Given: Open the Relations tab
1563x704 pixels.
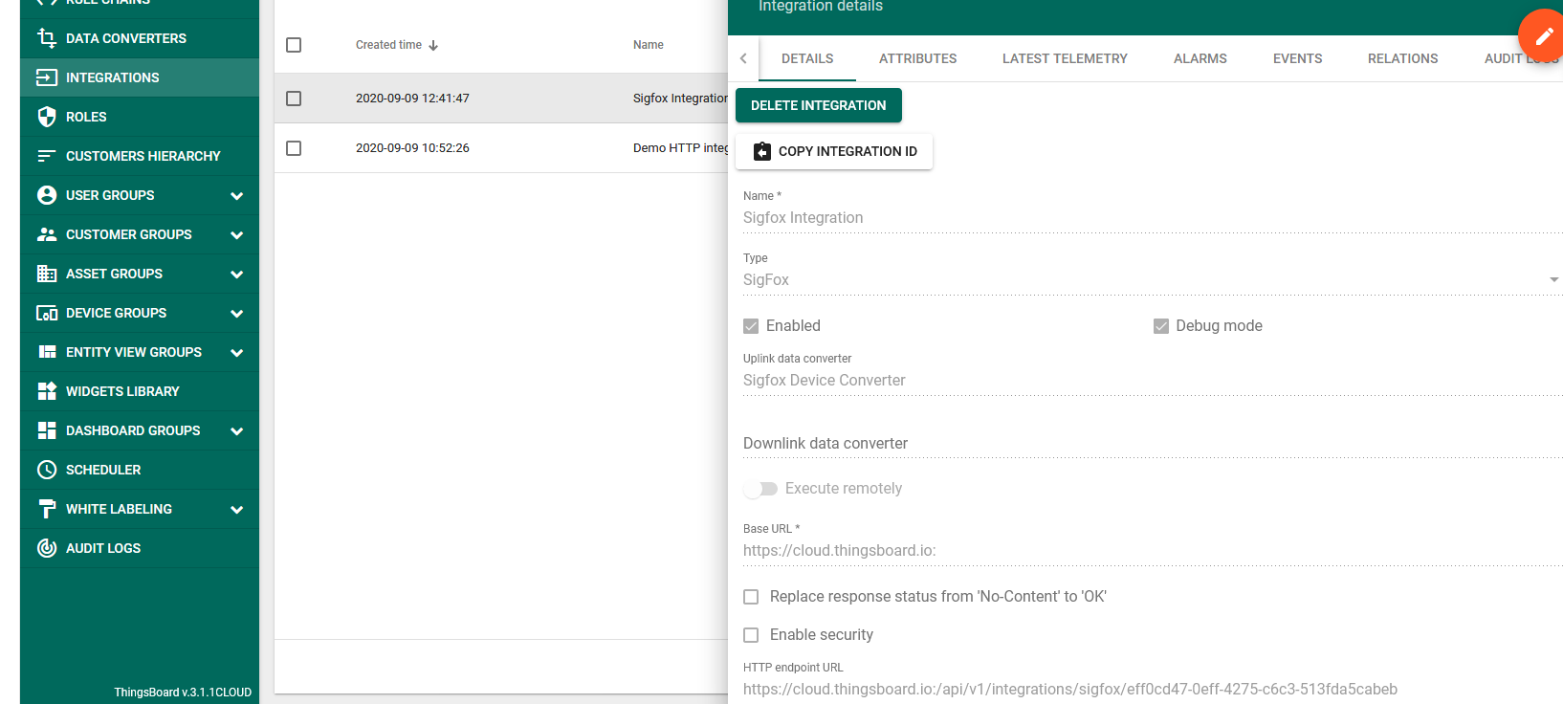Looking at the screenshot, I should pos(1402,58).
